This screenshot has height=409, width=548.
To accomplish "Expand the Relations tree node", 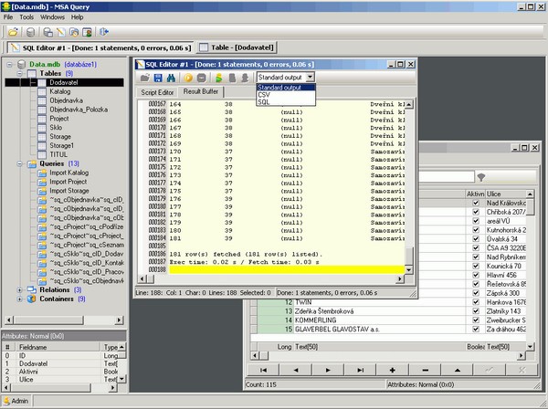I will [x=19, y=290].
